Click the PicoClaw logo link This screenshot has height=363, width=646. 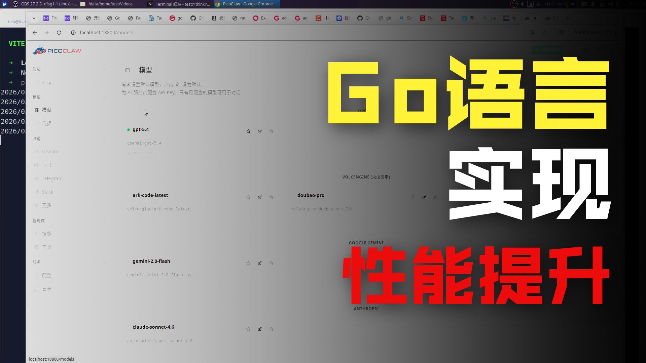(57, 51)
